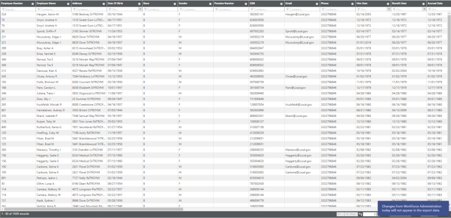
Task: Open the Benefit Date column menu icon
Action: pos(423,4)
